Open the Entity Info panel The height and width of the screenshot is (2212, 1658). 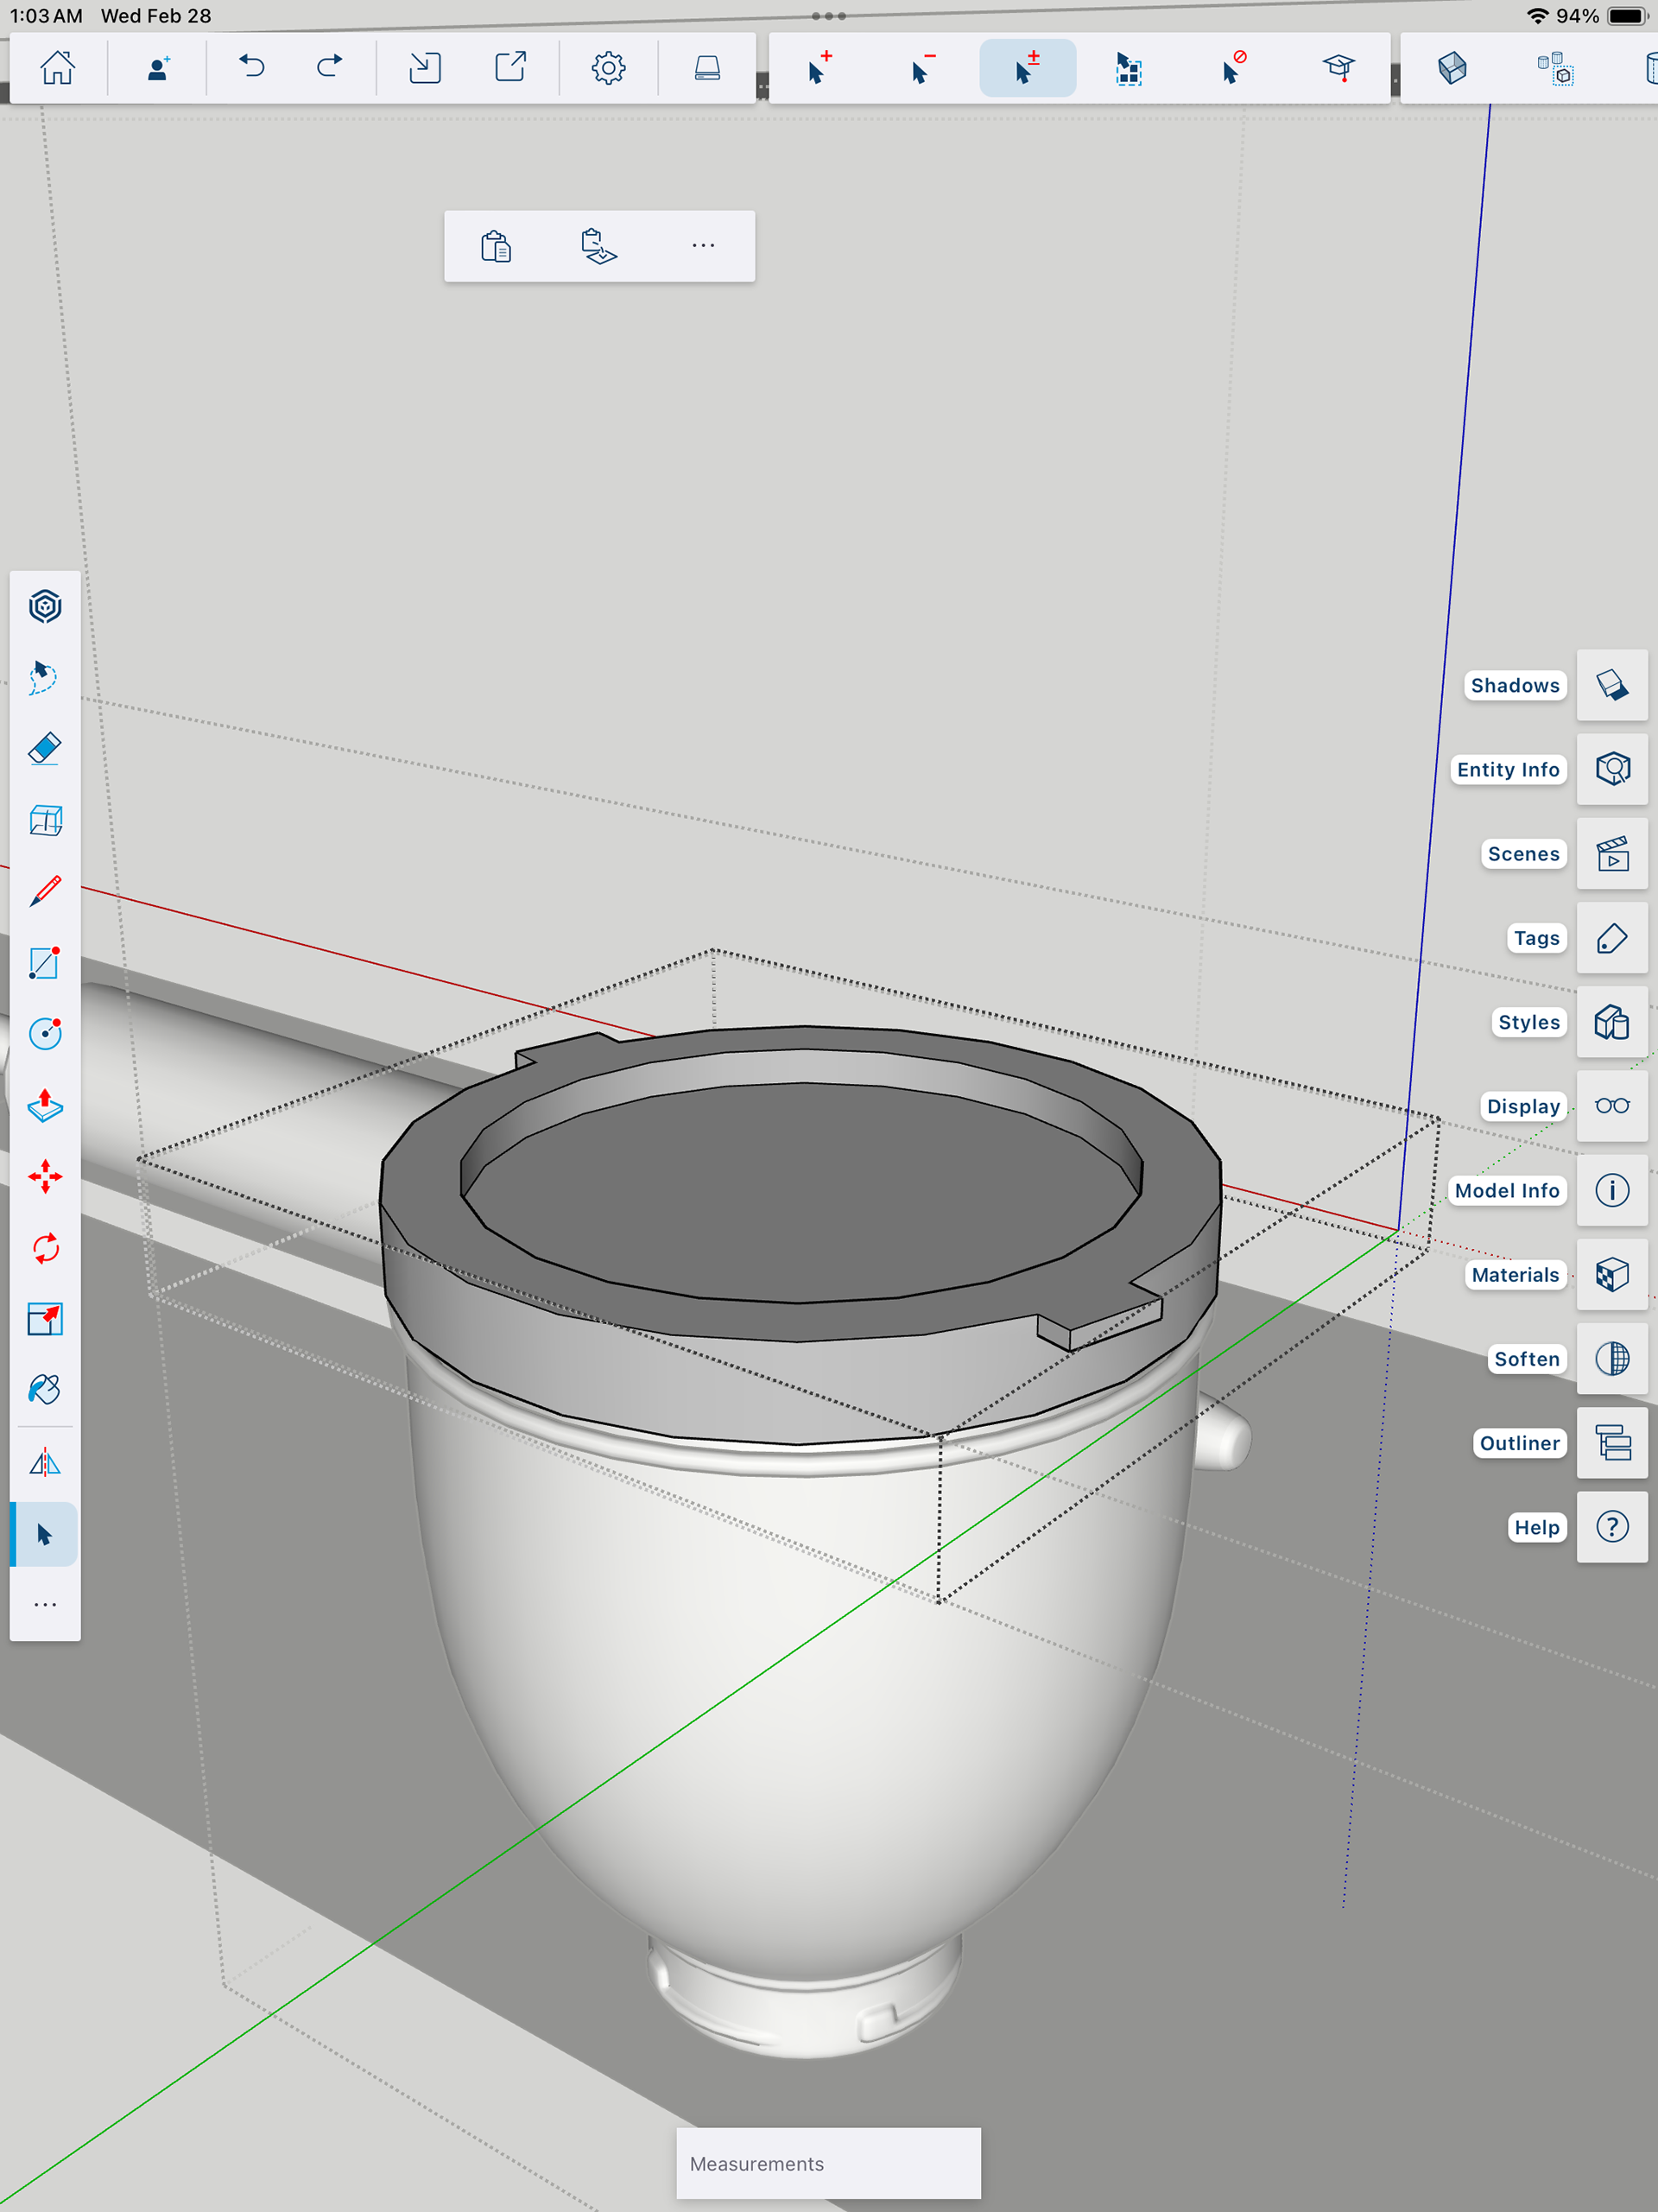pyautogui.click(x=1611, y=769)
